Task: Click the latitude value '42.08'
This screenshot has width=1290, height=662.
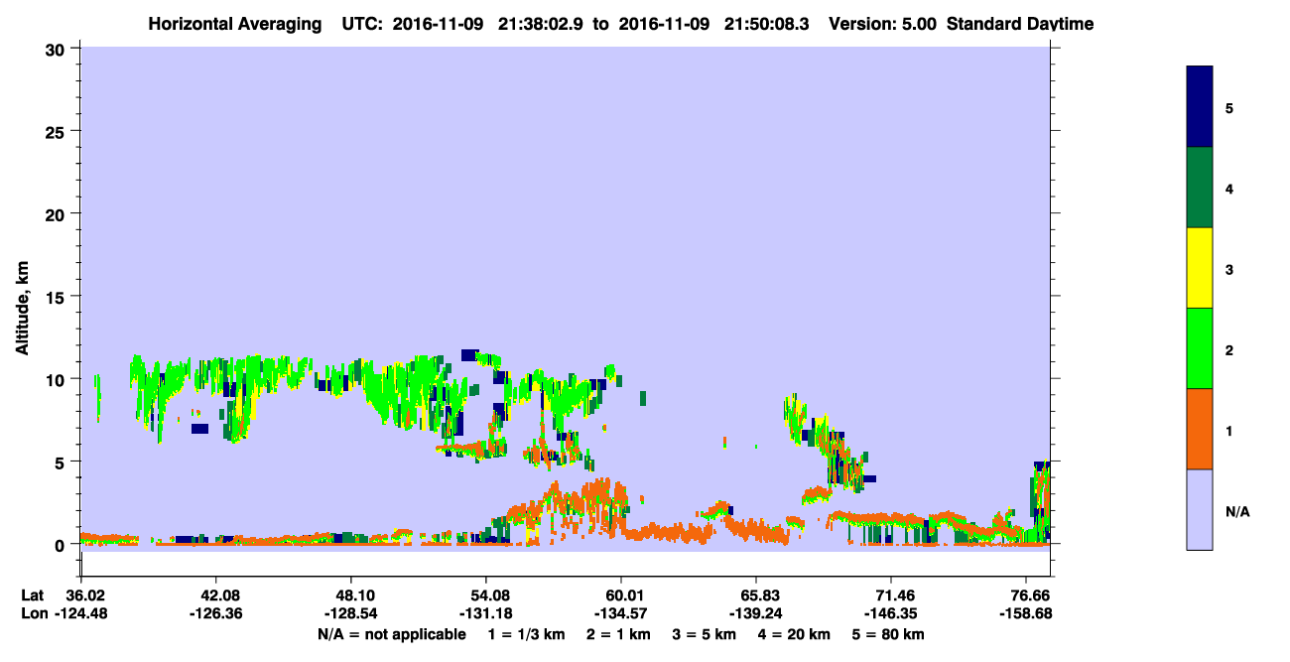Action: (x=215, y=595)
